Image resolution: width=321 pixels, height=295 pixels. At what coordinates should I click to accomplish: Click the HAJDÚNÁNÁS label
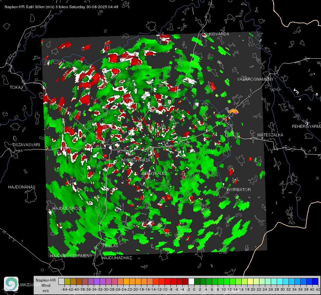click(x=22, y=187)
